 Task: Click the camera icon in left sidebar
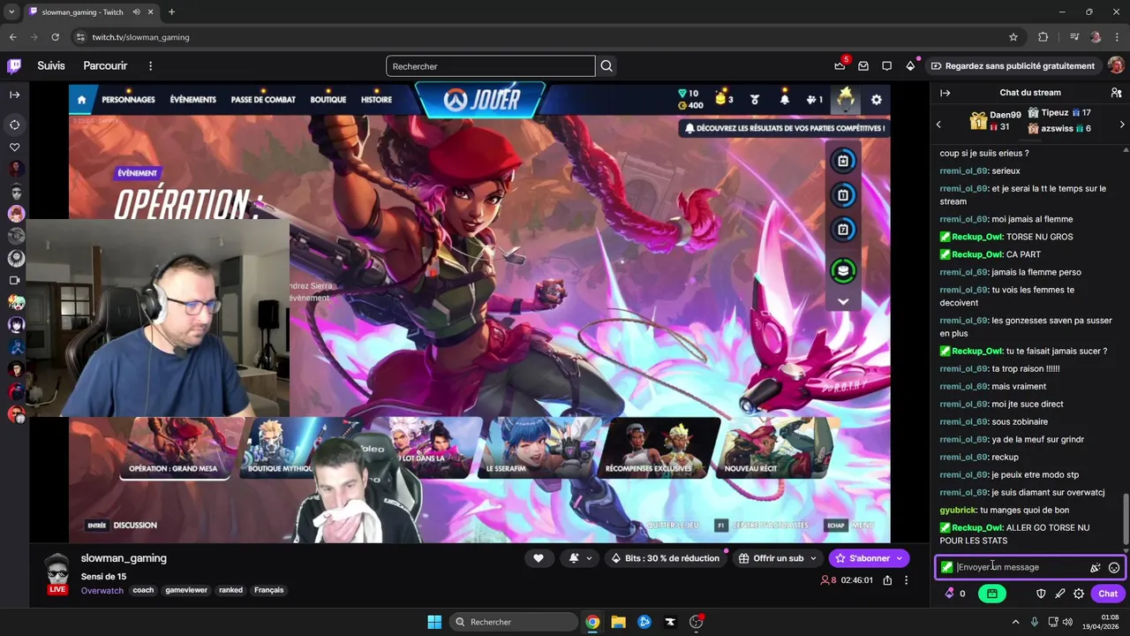click(x=15, y=280)
